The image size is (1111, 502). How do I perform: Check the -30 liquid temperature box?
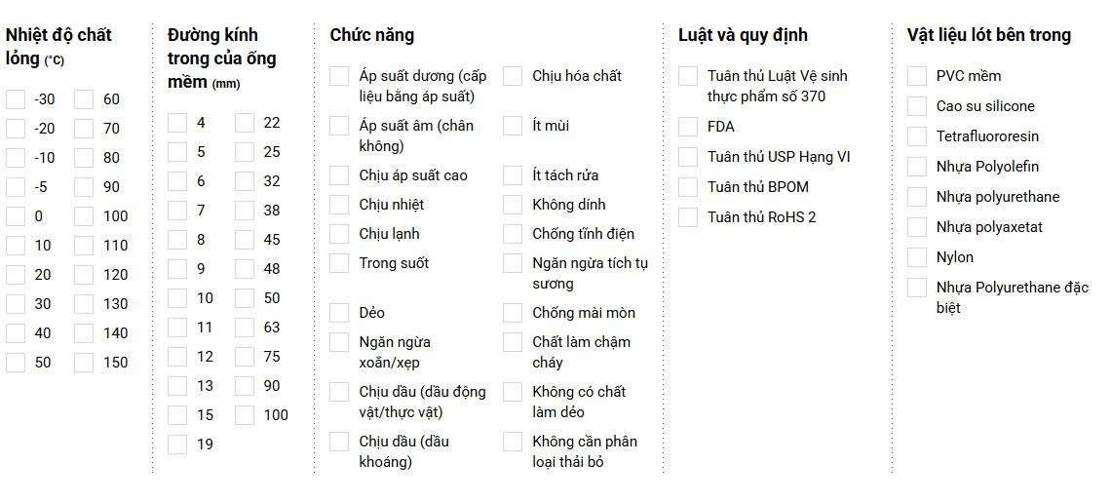(x=16, y=99)
